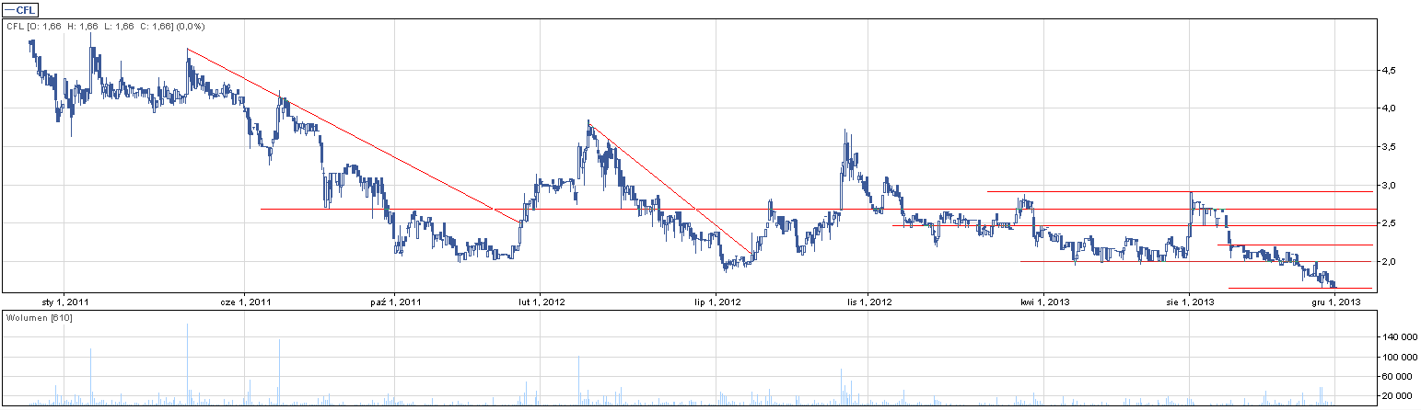
Task: Click the 'lut 1, 2012' date label
Action: pos(542,301)
